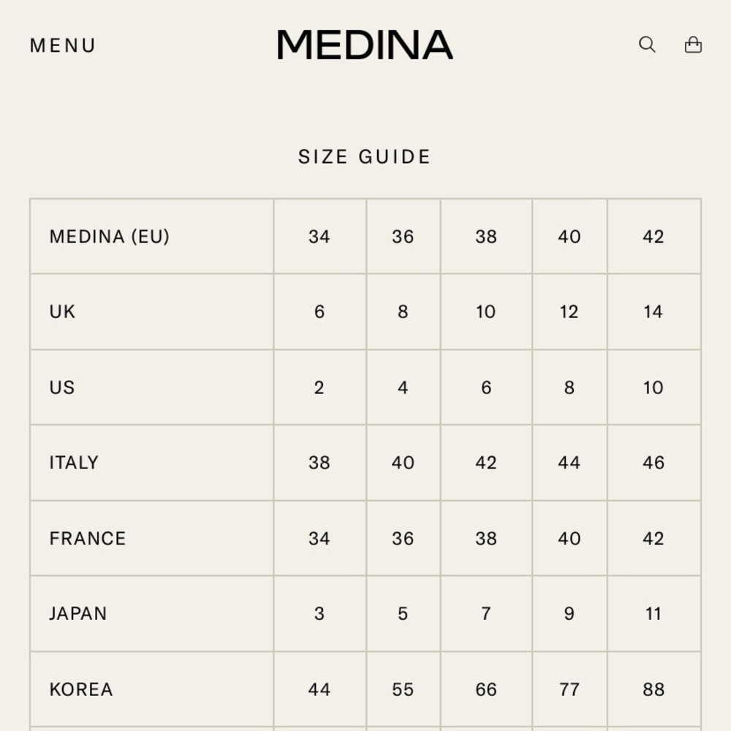The width and height of the screenshot is (731, 731).
Task: Click US size 2 cell
Action: [319, 387]
